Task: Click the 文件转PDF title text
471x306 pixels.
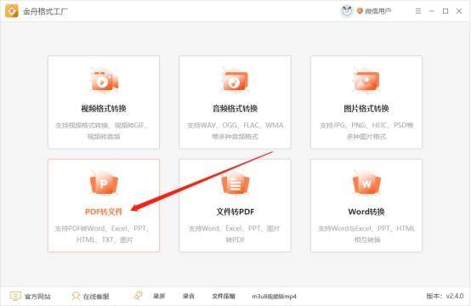Action: pos(235,212)
